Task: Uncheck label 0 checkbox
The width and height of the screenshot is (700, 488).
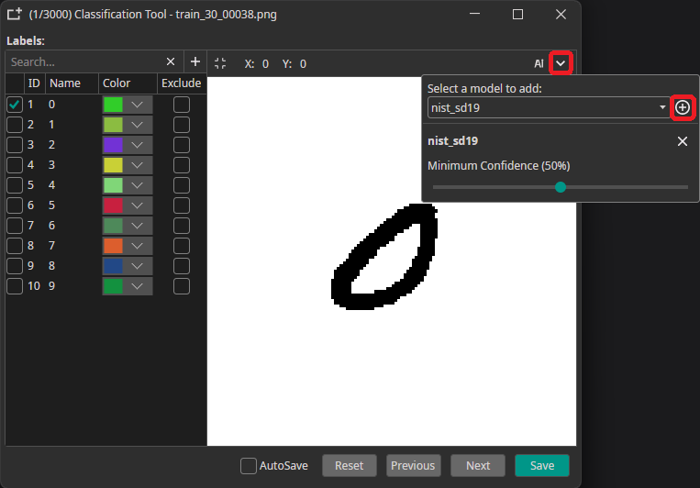Action: 15,105
